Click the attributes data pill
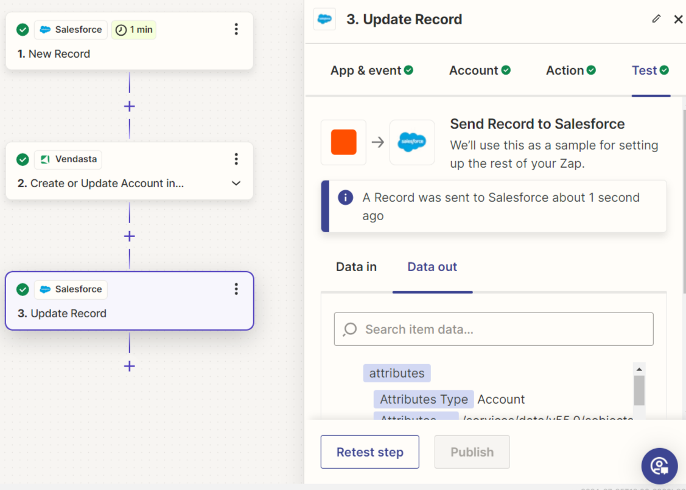This screenshot has height=490, width=686. tap(397, 373)
